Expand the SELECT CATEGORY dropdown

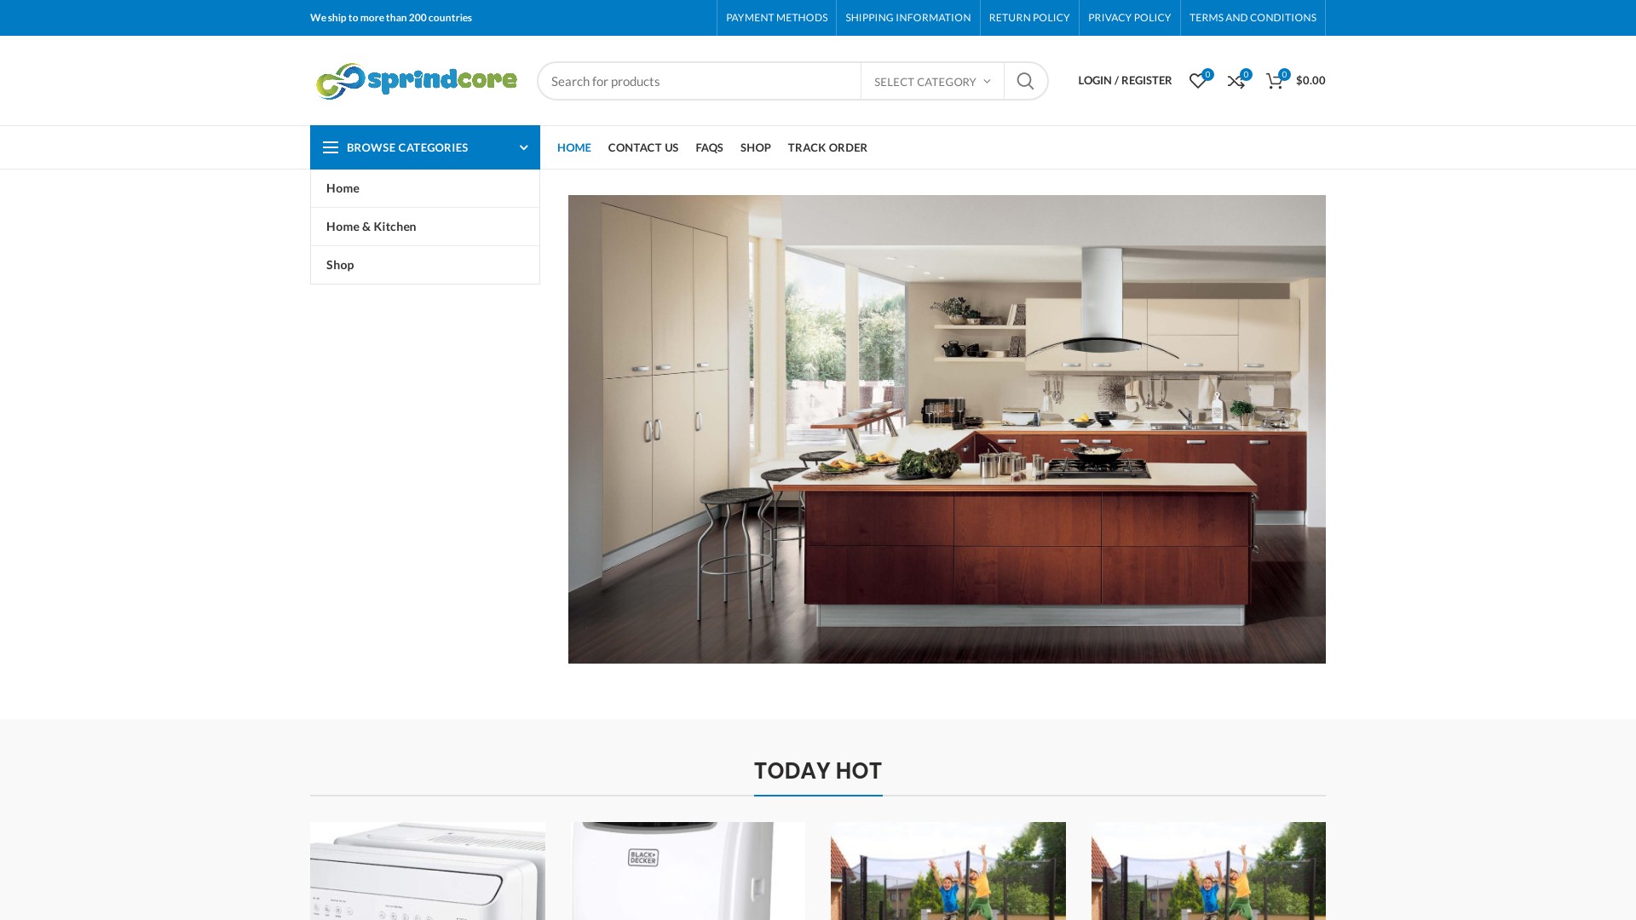pos(931,80)
